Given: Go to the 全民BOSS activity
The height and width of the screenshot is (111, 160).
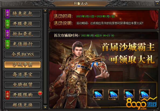Looking at the screenshot, I should coord(22,55).
